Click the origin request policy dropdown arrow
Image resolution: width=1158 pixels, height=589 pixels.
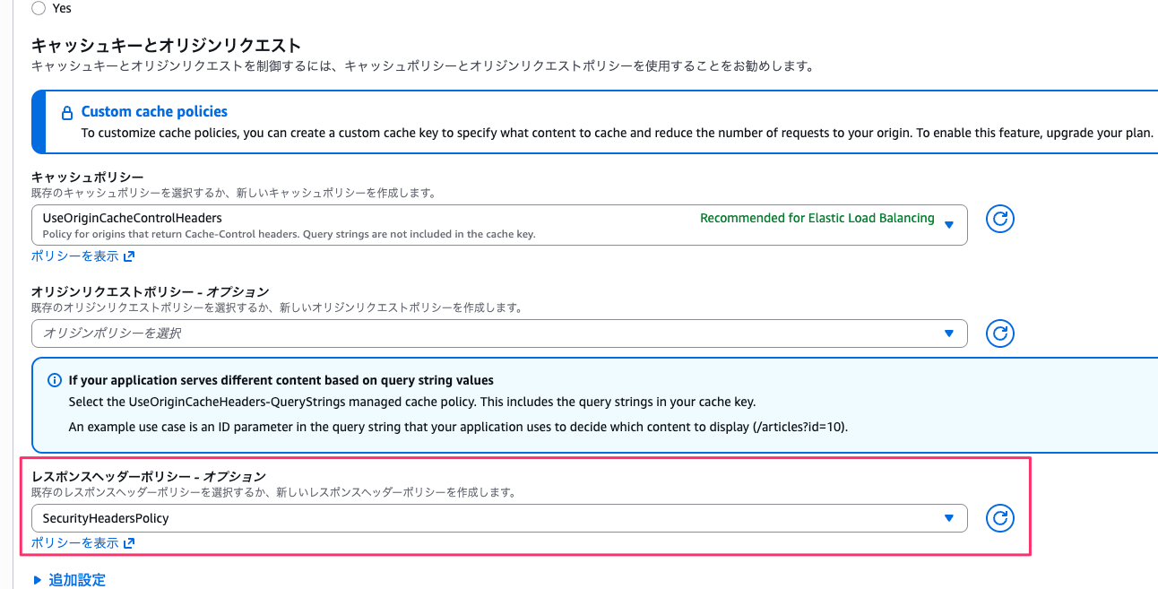pyautogui.click(x=949, y=333)
